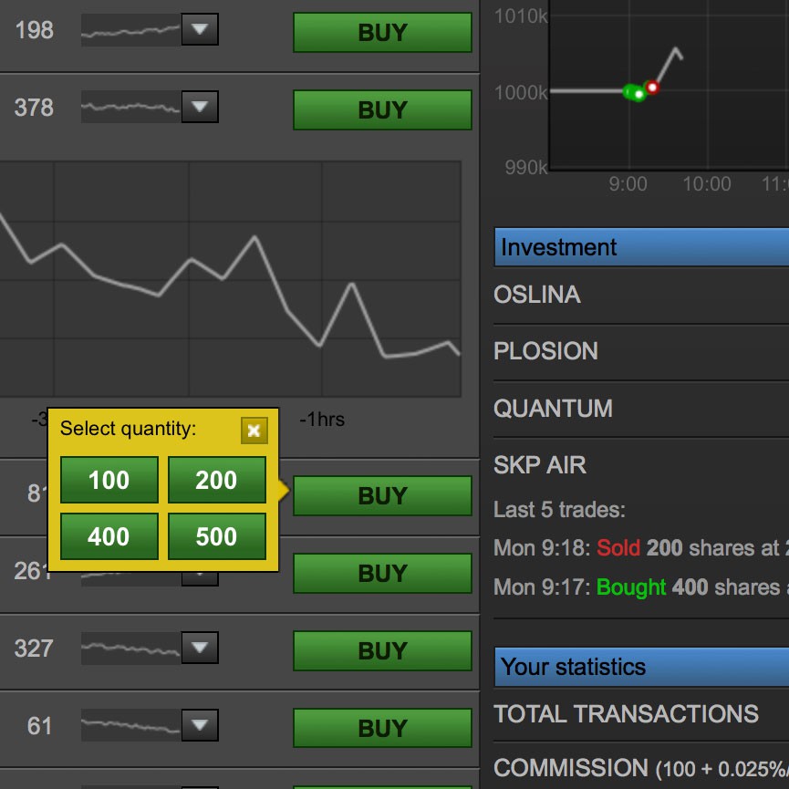Pick 400 shares quantity option
The image size is (789, 789).
click(x=109, y=536)
